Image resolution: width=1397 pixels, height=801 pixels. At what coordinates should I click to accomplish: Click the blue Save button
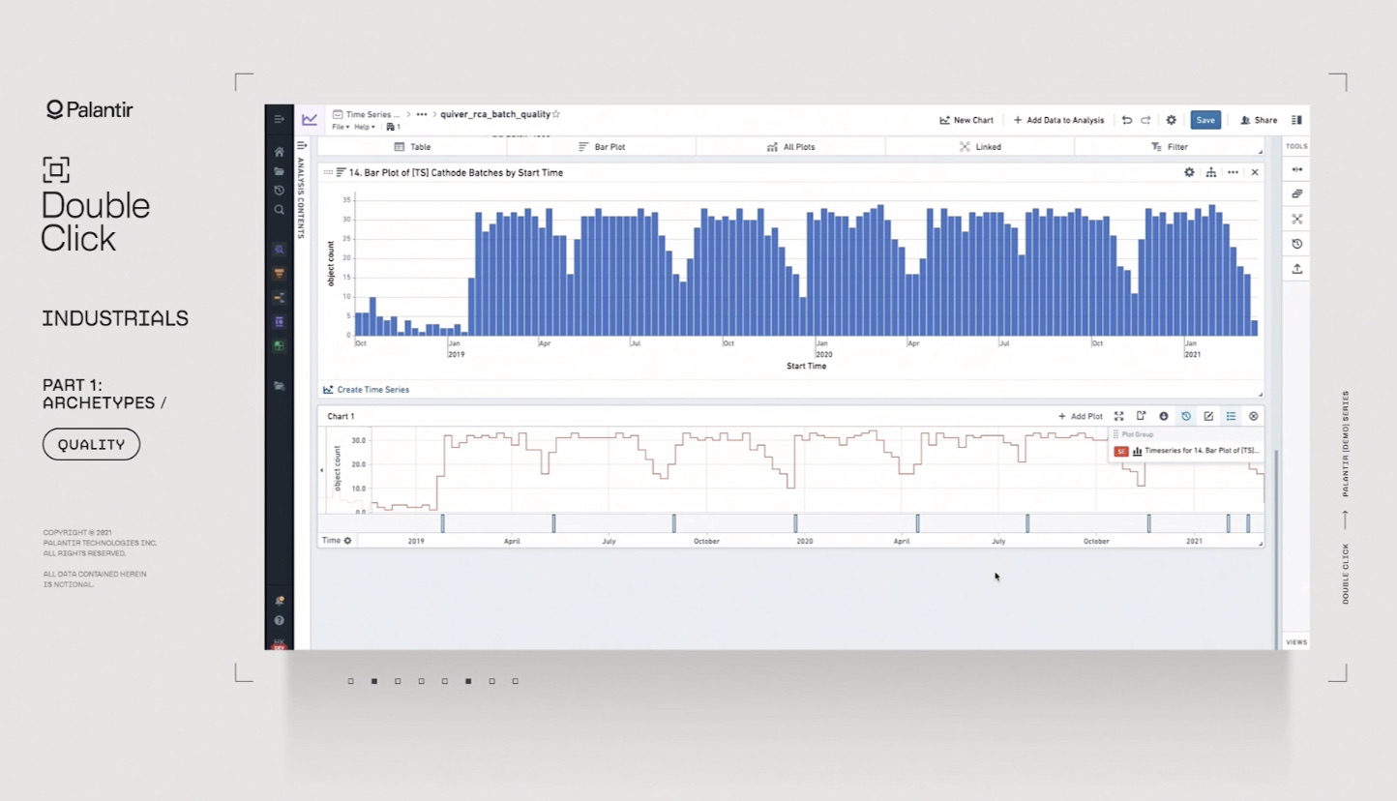[x=1204, y=120]
